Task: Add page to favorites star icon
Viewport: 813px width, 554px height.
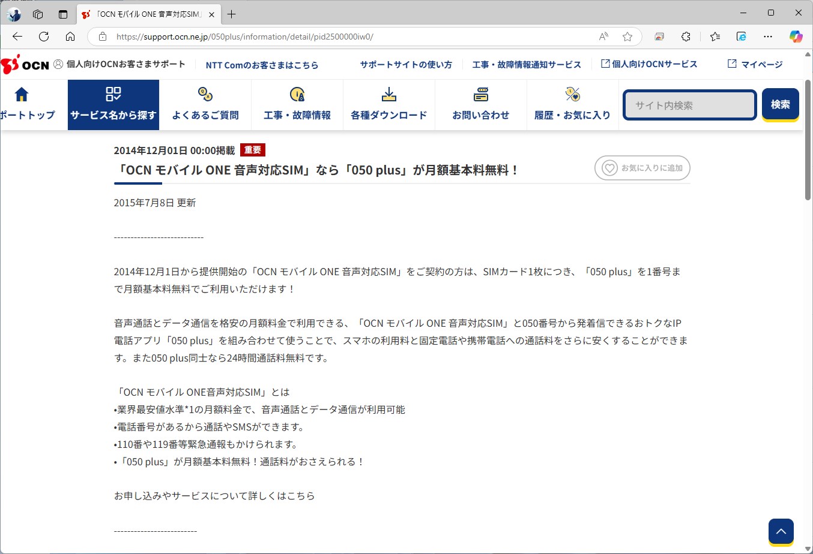Action: pyautogui.click(x=627, y=37)
